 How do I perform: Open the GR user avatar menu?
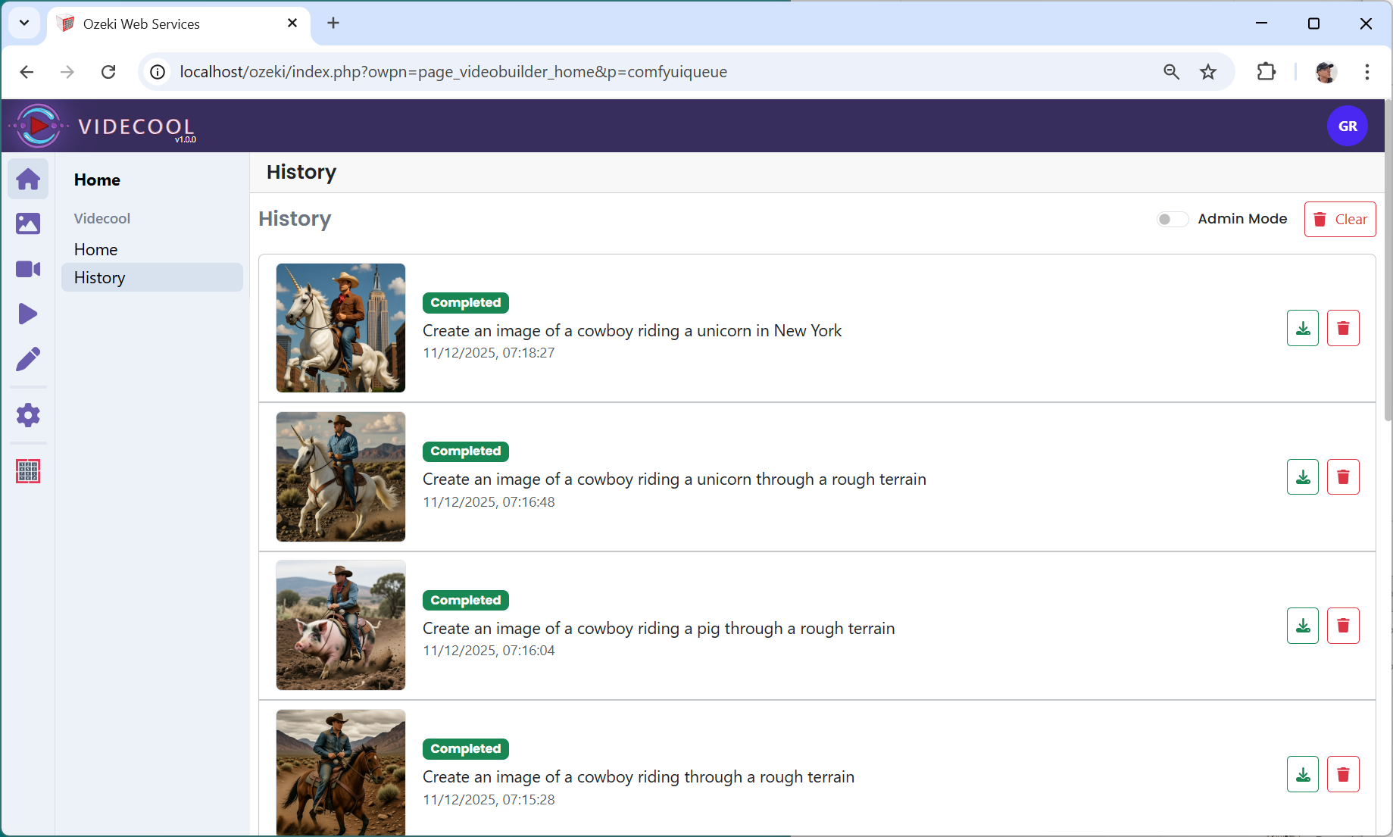point(1347,126)
